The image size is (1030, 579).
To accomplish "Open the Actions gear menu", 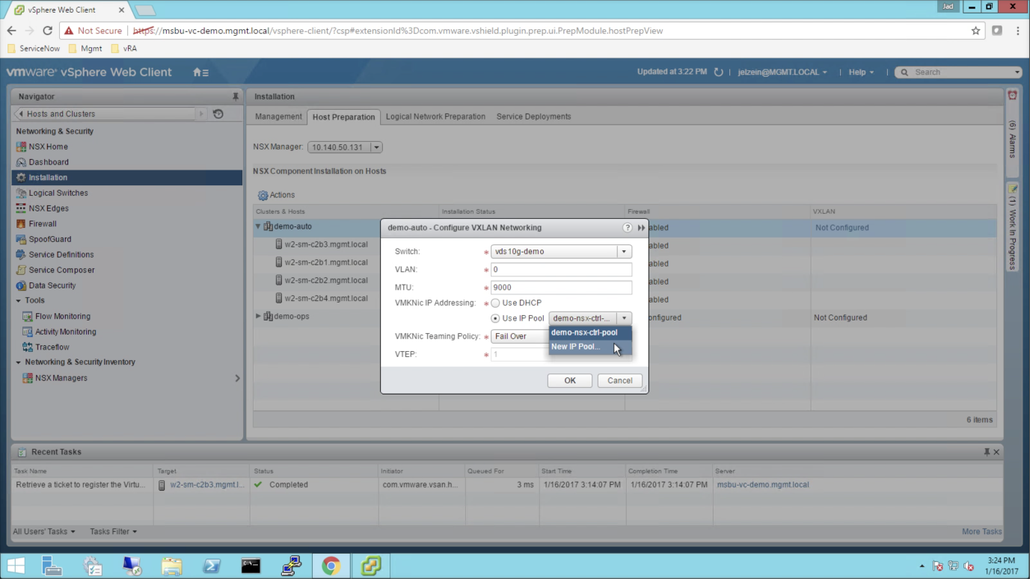I will coord(276,195).
